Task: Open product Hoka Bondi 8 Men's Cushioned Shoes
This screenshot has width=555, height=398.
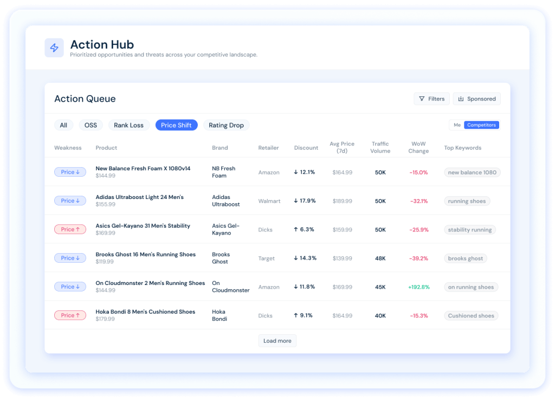Action: (145, 311)
